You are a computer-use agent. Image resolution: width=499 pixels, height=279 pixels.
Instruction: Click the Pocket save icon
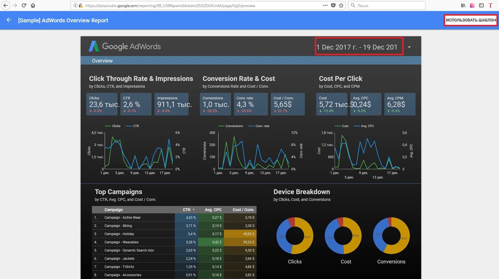[x=333, y=5]
